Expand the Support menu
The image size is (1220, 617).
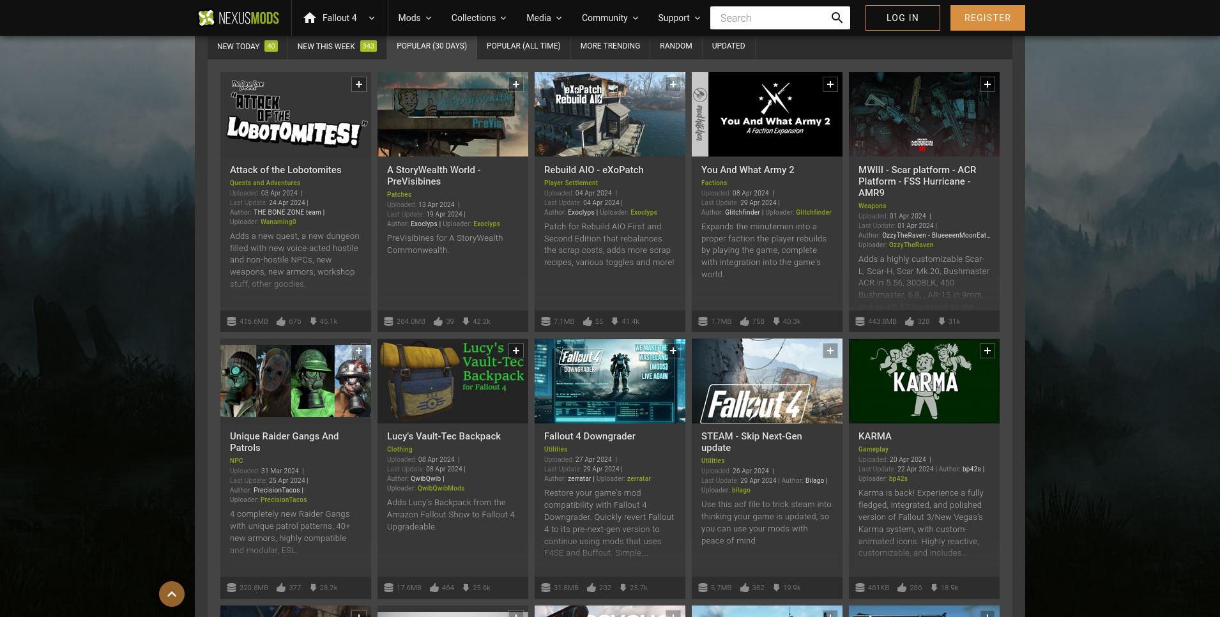point(679,18)
